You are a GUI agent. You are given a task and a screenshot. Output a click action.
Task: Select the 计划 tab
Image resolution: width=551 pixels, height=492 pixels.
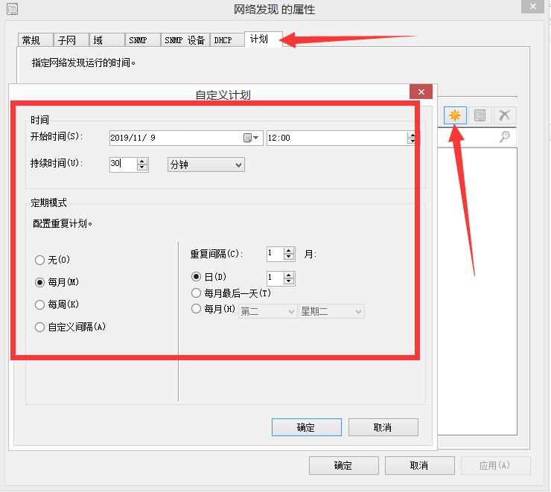pos(263,39)
